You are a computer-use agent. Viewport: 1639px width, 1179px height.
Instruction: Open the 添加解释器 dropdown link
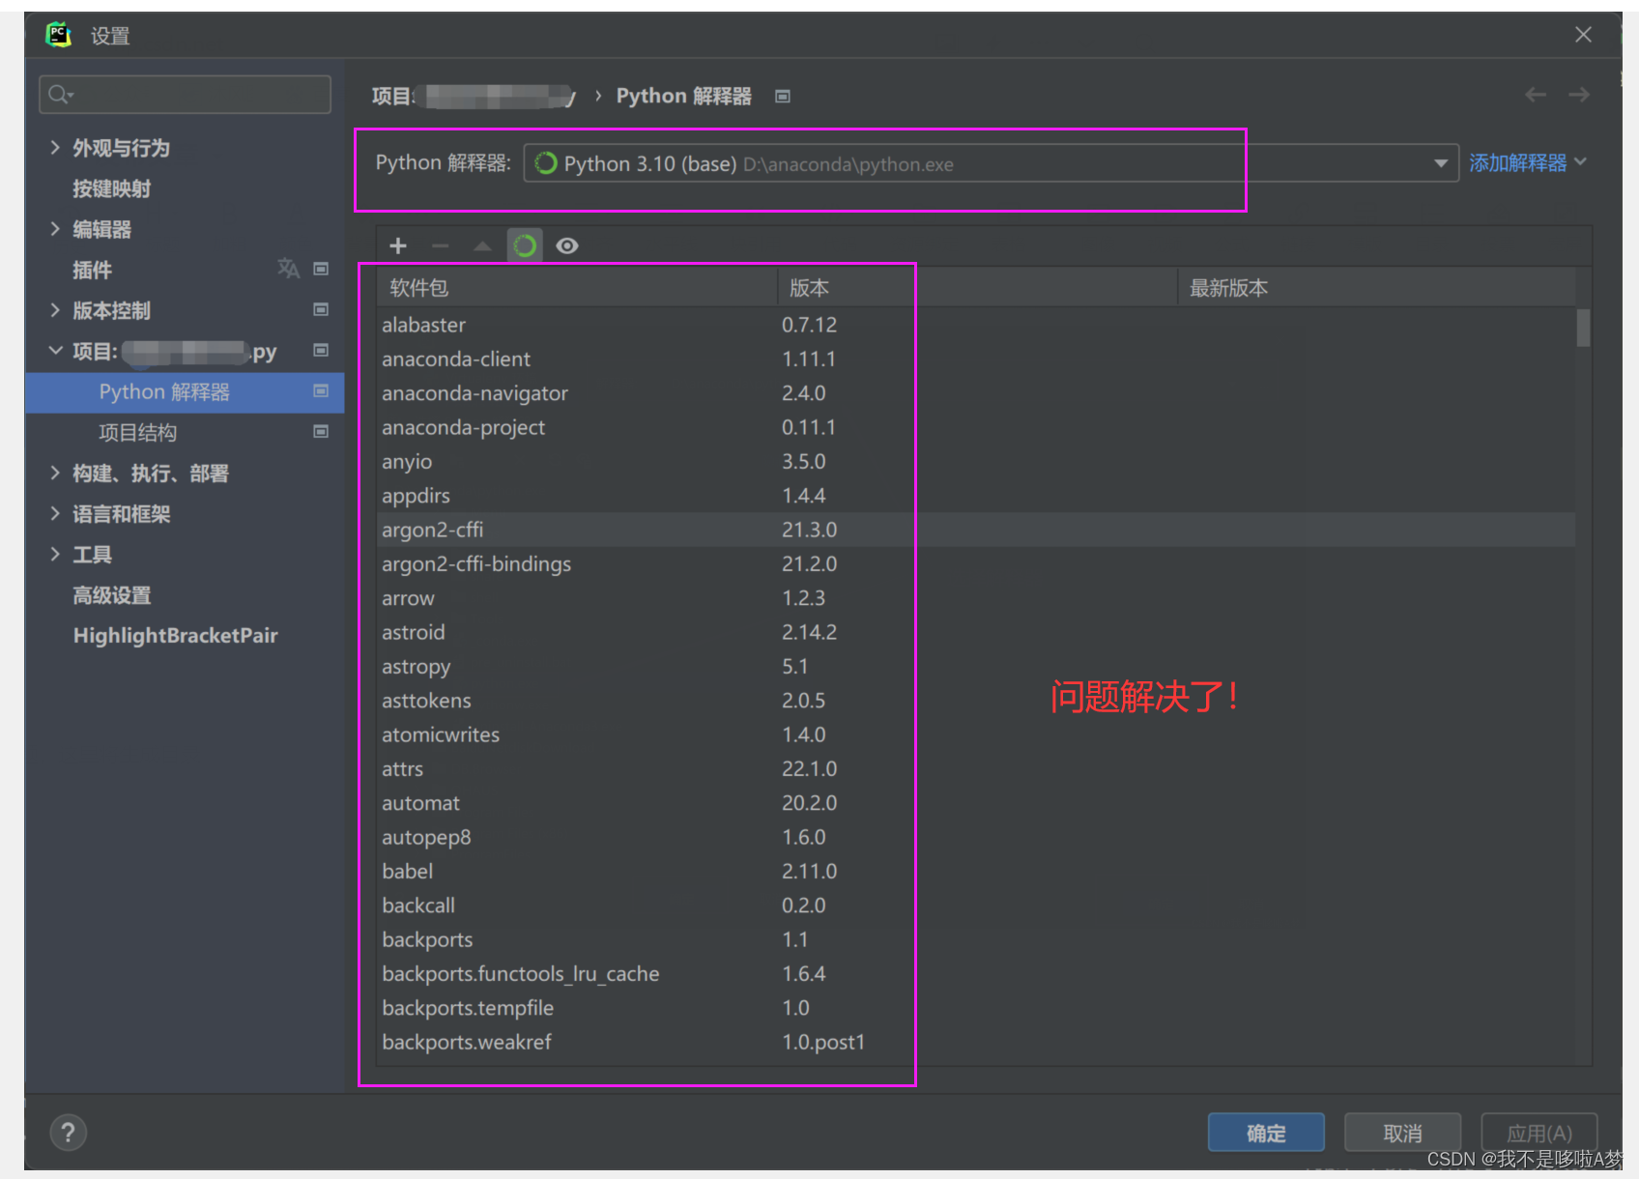pos(1527,163)
